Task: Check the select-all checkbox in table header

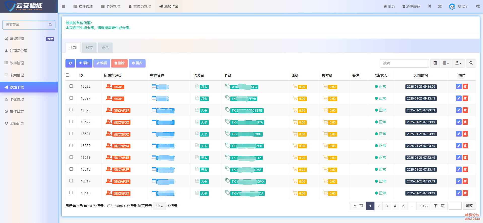Action: tap(67, 75)
